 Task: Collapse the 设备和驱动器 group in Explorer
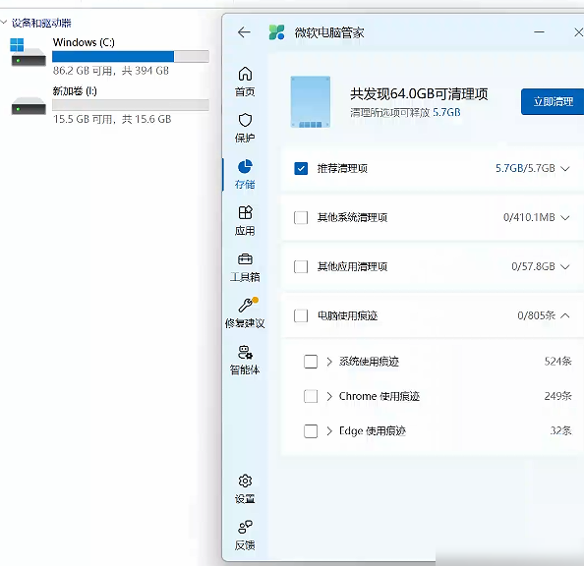pos(4,23)
